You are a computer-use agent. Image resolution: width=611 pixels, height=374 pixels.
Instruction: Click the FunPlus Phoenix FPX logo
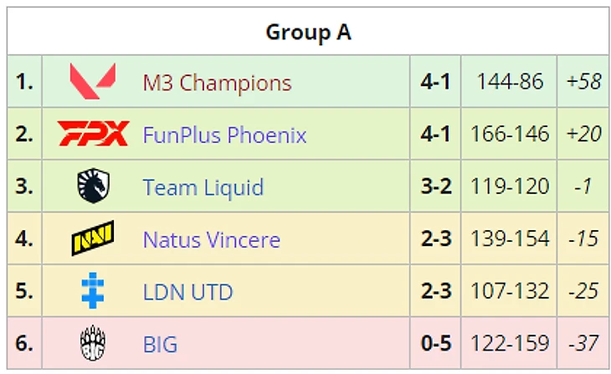93,134
